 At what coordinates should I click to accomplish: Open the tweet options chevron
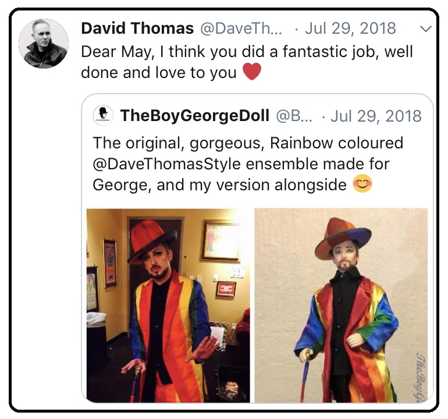point(426,29)
